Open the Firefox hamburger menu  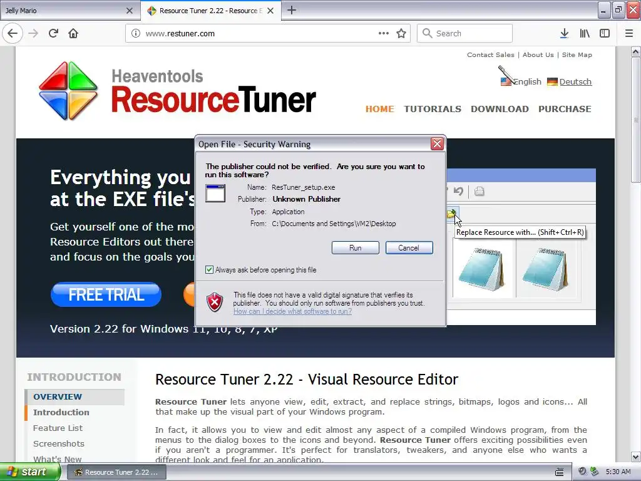(x=629, y=34)
